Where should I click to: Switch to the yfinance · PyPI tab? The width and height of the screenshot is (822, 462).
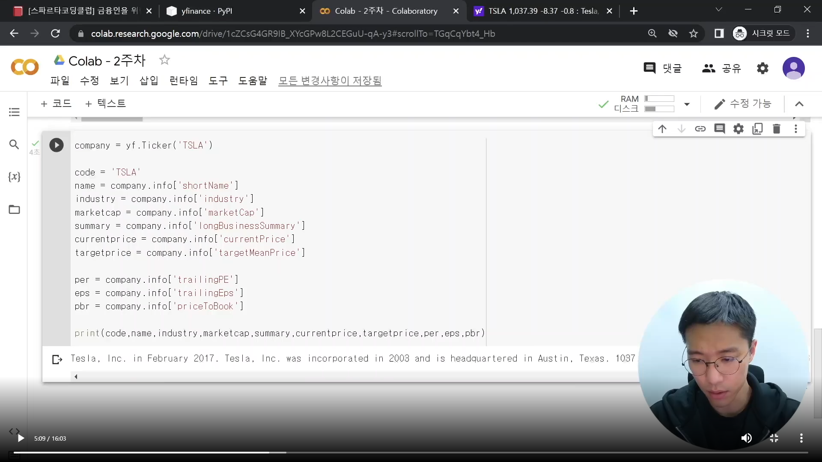[x=236, y=11]
